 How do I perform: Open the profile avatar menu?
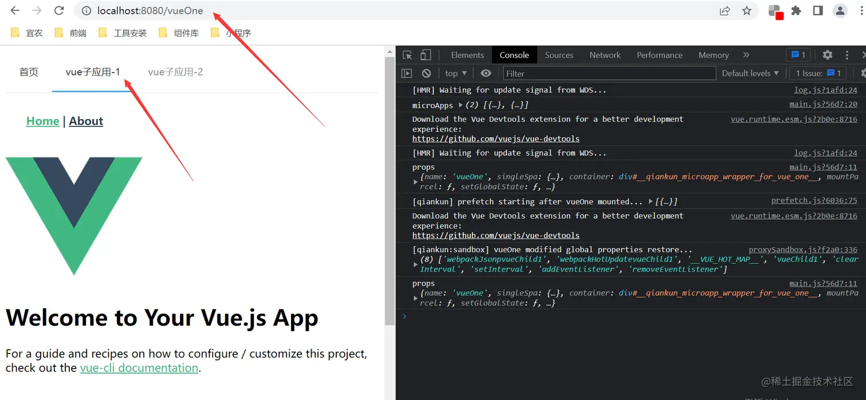pyautogui.click(x=840, y=10)
